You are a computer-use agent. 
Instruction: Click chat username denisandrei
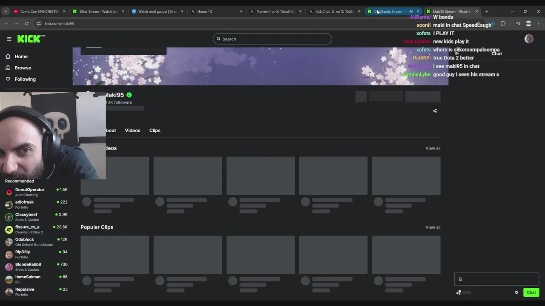(x=417, y=42)
